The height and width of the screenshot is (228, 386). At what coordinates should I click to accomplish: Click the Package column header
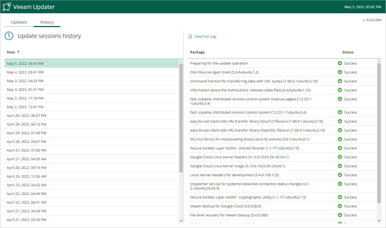click(197, 52)
